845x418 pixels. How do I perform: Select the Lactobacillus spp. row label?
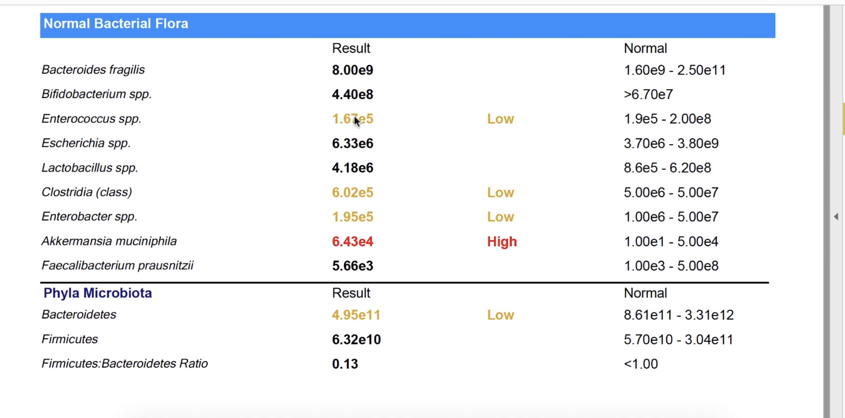click(90, 168)
